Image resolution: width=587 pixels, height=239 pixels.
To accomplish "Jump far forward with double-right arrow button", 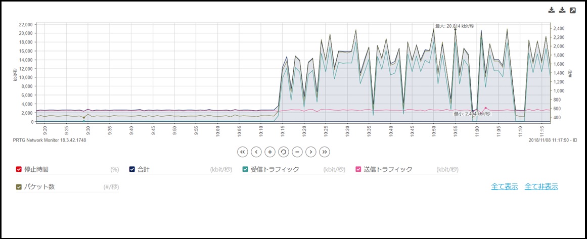I will (x=325, y=152).
